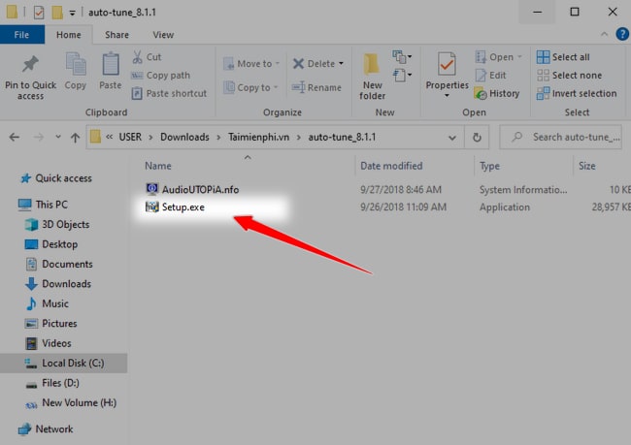631x445 pixels.
Task: Click the Copy ribbon icon
Action: pos(76,64)
